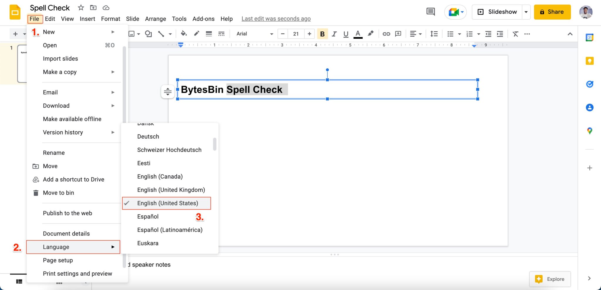
Task: Toggle underline formatting
Action: coord(346,34)
